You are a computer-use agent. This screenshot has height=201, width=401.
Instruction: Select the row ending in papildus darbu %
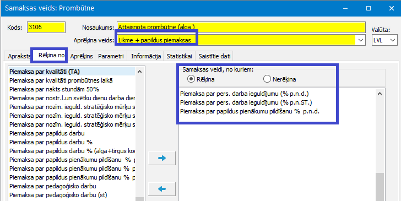coord(72,142)
